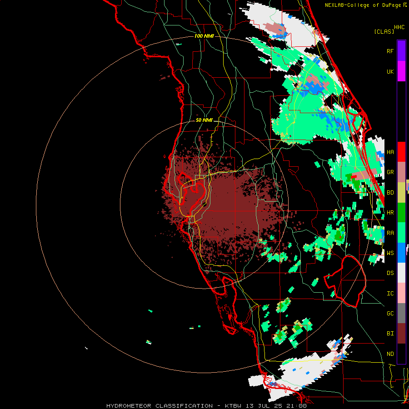Viewport: 409px width, 409px height.
Task: Click the DS legend label
Action: 390,273
